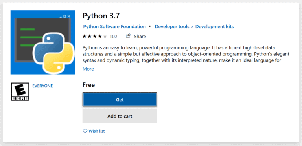Screen dimensions: 302x146
Task: Click the blue Get button
Action: pos(120,100)
